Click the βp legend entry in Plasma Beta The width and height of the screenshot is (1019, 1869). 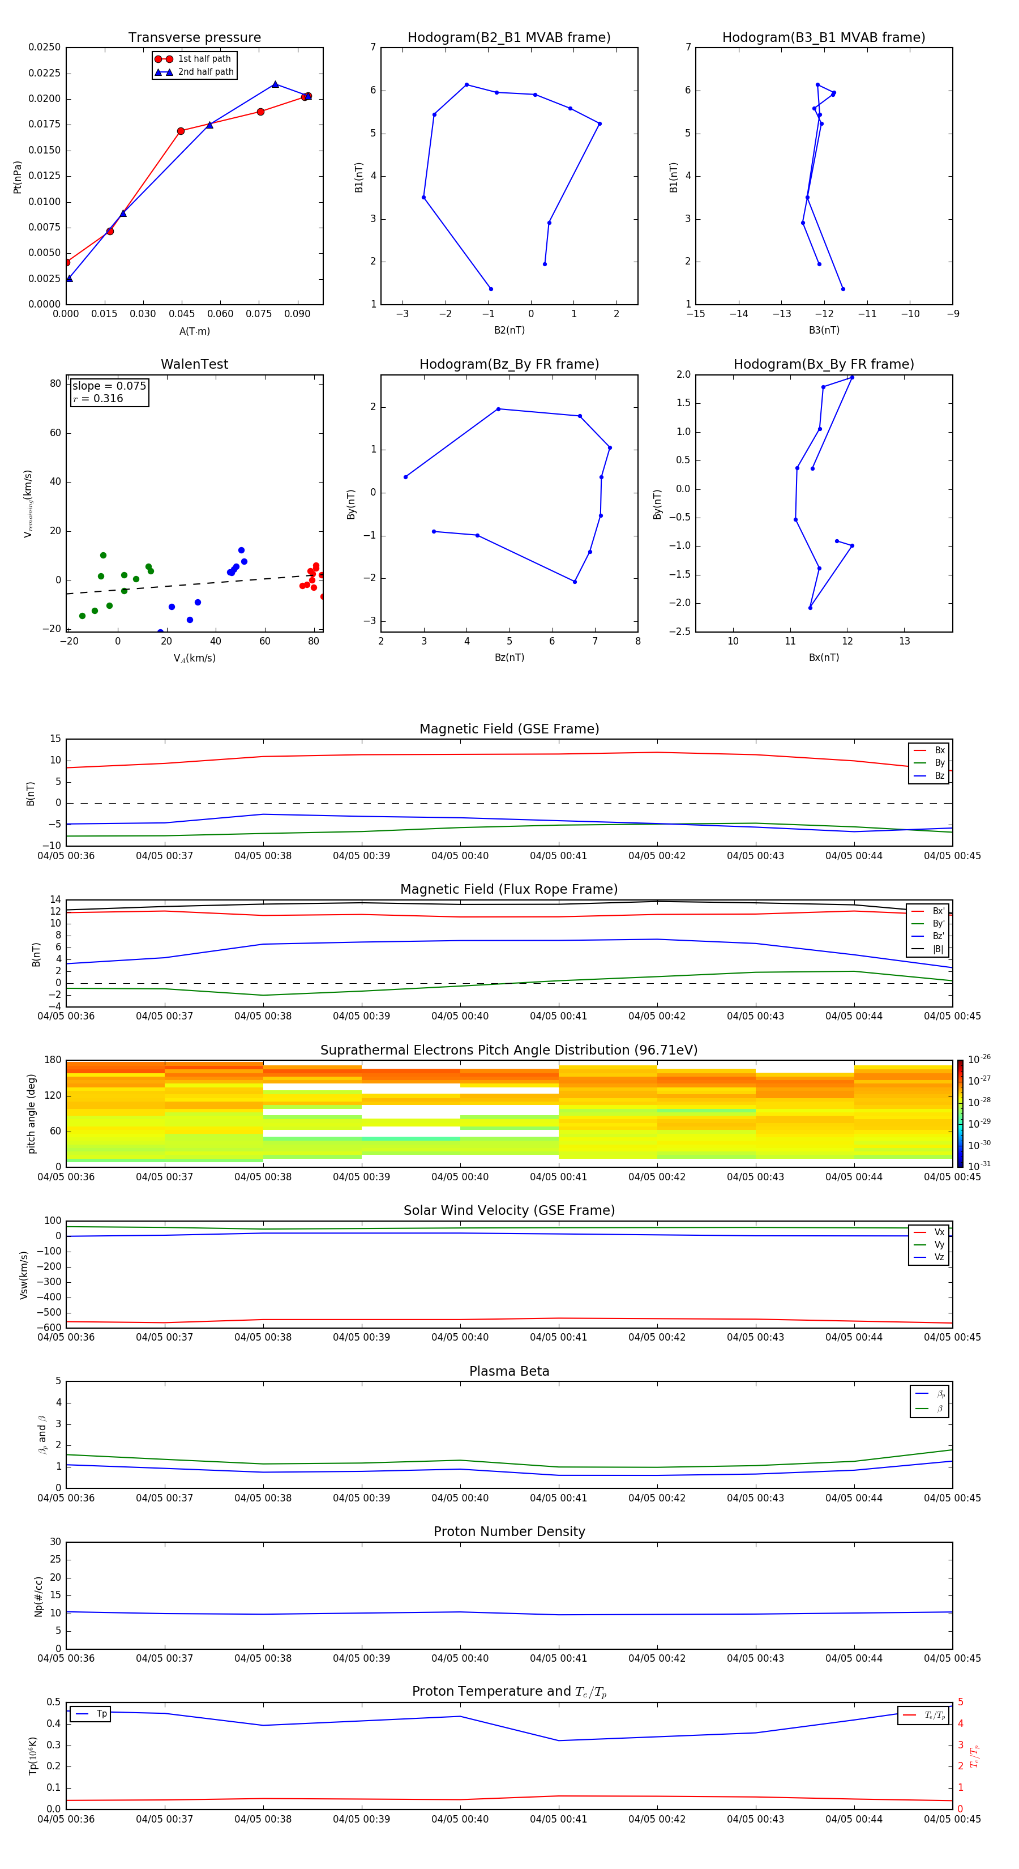[x=930, y=1394]
